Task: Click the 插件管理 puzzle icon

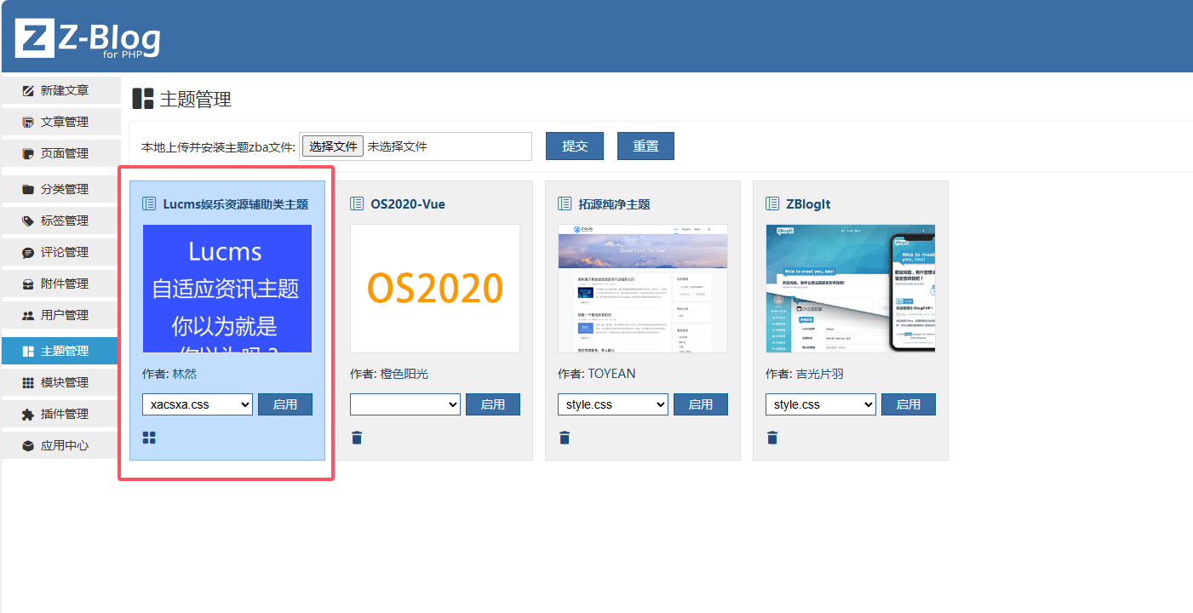Action: click(28, 414)
